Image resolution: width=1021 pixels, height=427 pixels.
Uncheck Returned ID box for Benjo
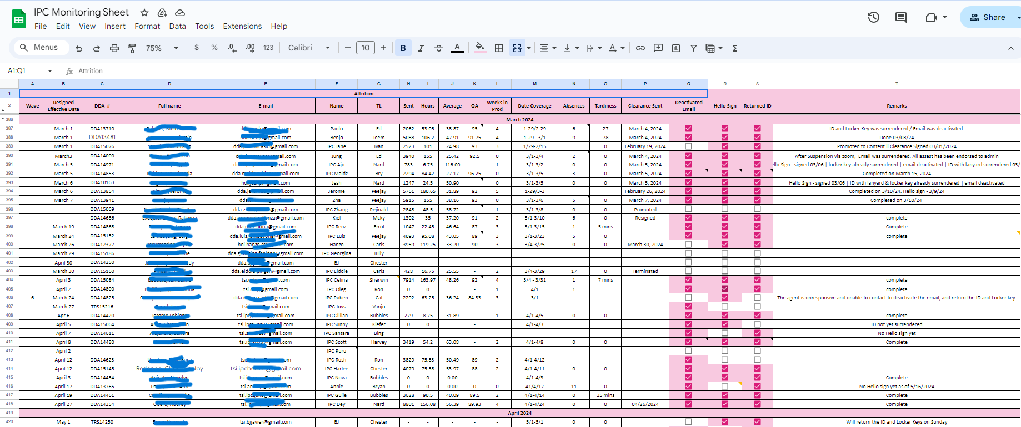(x=757, y=137)
